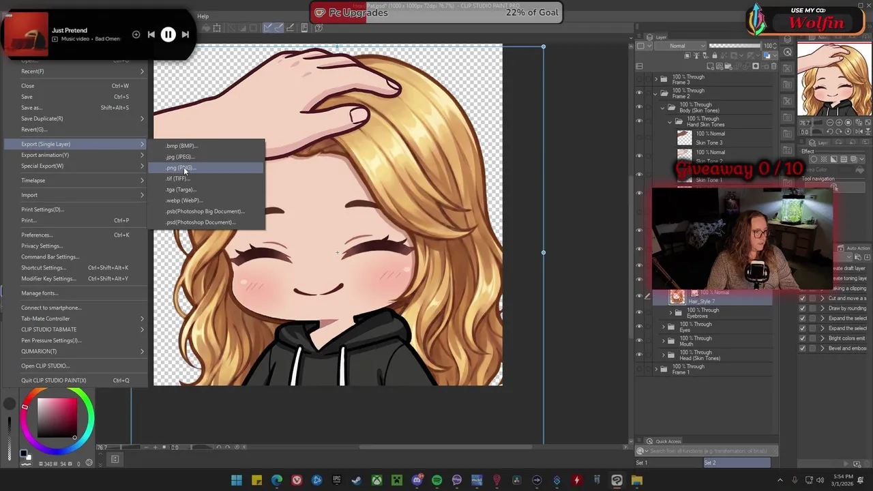Click Navigator rotate left icon
This screenshot has width=873, height=491.
click(x=830, y=132)
